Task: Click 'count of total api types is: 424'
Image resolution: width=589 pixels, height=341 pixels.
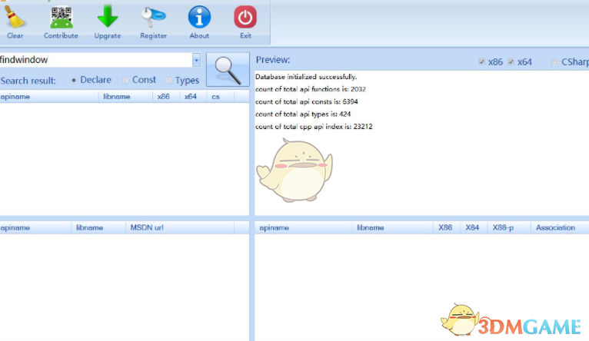Action: pos(303,114)
